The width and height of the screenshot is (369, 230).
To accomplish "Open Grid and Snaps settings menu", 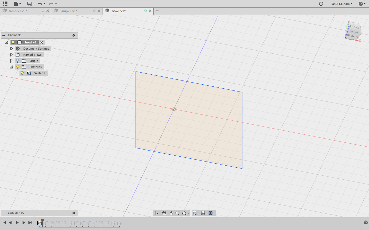I will pyautogui.click(x=203, y=213).
